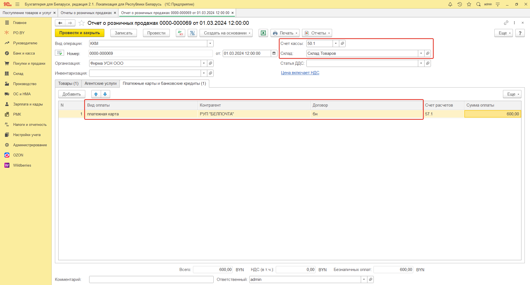Expand Вид операции dropdown
Image resolution: width=530 pixels, height=285 pixels.
(x=210, y=44)
